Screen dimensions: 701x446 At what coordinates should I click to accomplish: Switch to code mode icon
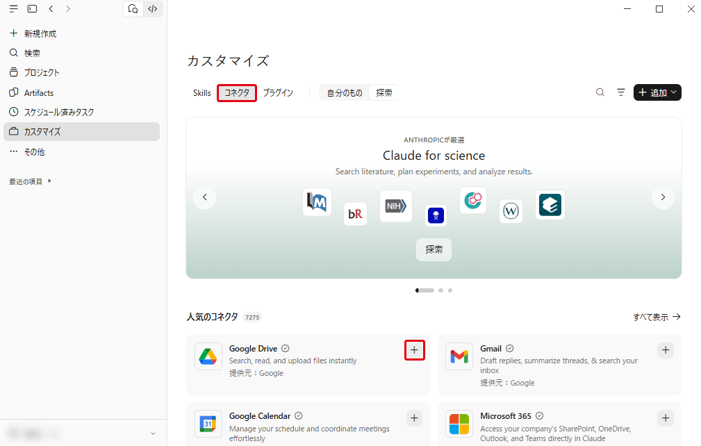click(152, 9)
